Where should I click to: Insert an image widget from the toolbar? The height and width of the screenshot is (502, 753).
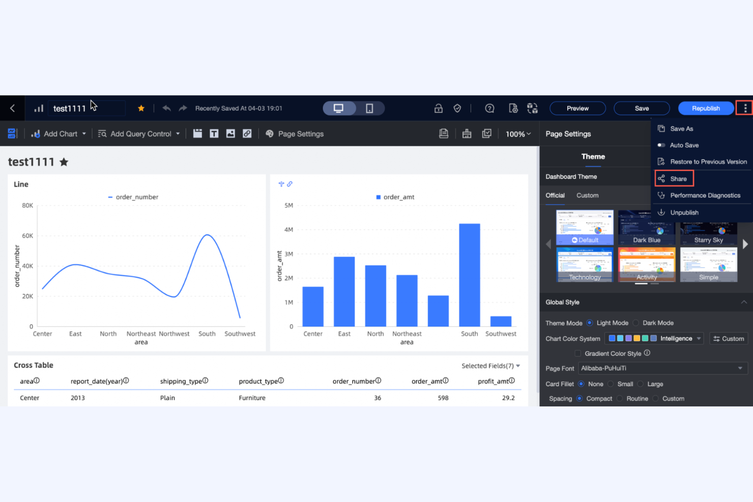(x=230, y=133)
